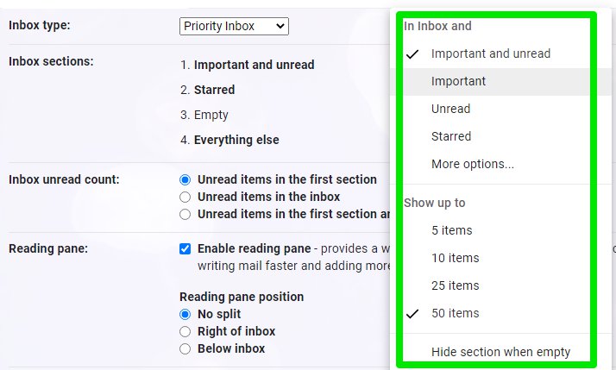Click the "Starred" inbox section entry
Image resolution: width=616 pixels, height=370 pixels.
[214, 90]
